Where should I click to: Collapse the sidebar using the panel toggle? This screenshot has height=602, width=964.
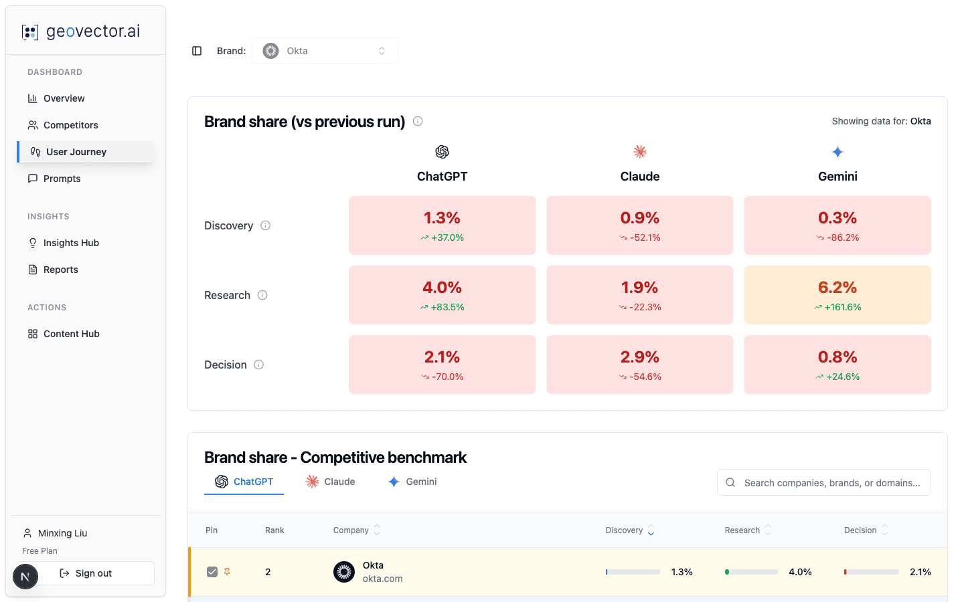pyautogui.click(x=196, y=50)
